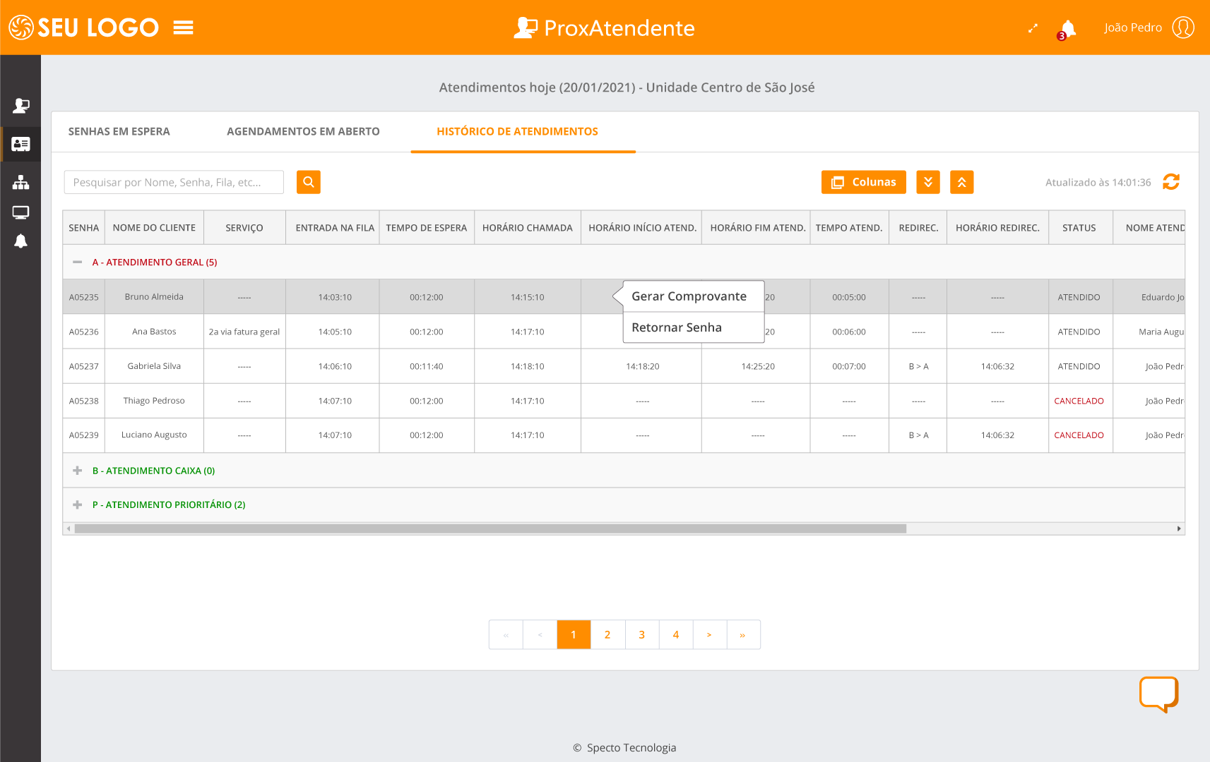Viewport: 1210px width, 762px height.
Task: Sort by SERVIÇO column header
Action: click(244, 228)
